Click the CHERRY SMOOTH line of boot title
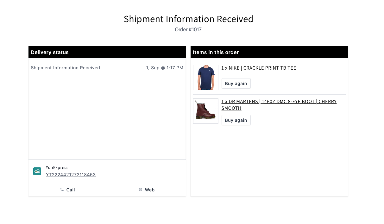 click(x=231, y=108)
